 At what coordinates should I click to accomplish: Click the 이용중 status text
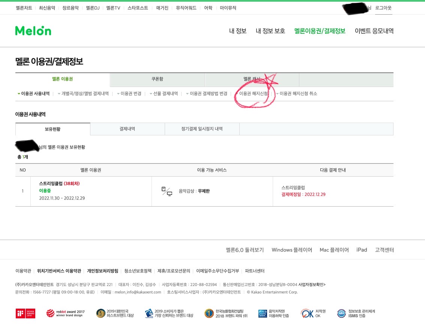click(x=45, y=191)
